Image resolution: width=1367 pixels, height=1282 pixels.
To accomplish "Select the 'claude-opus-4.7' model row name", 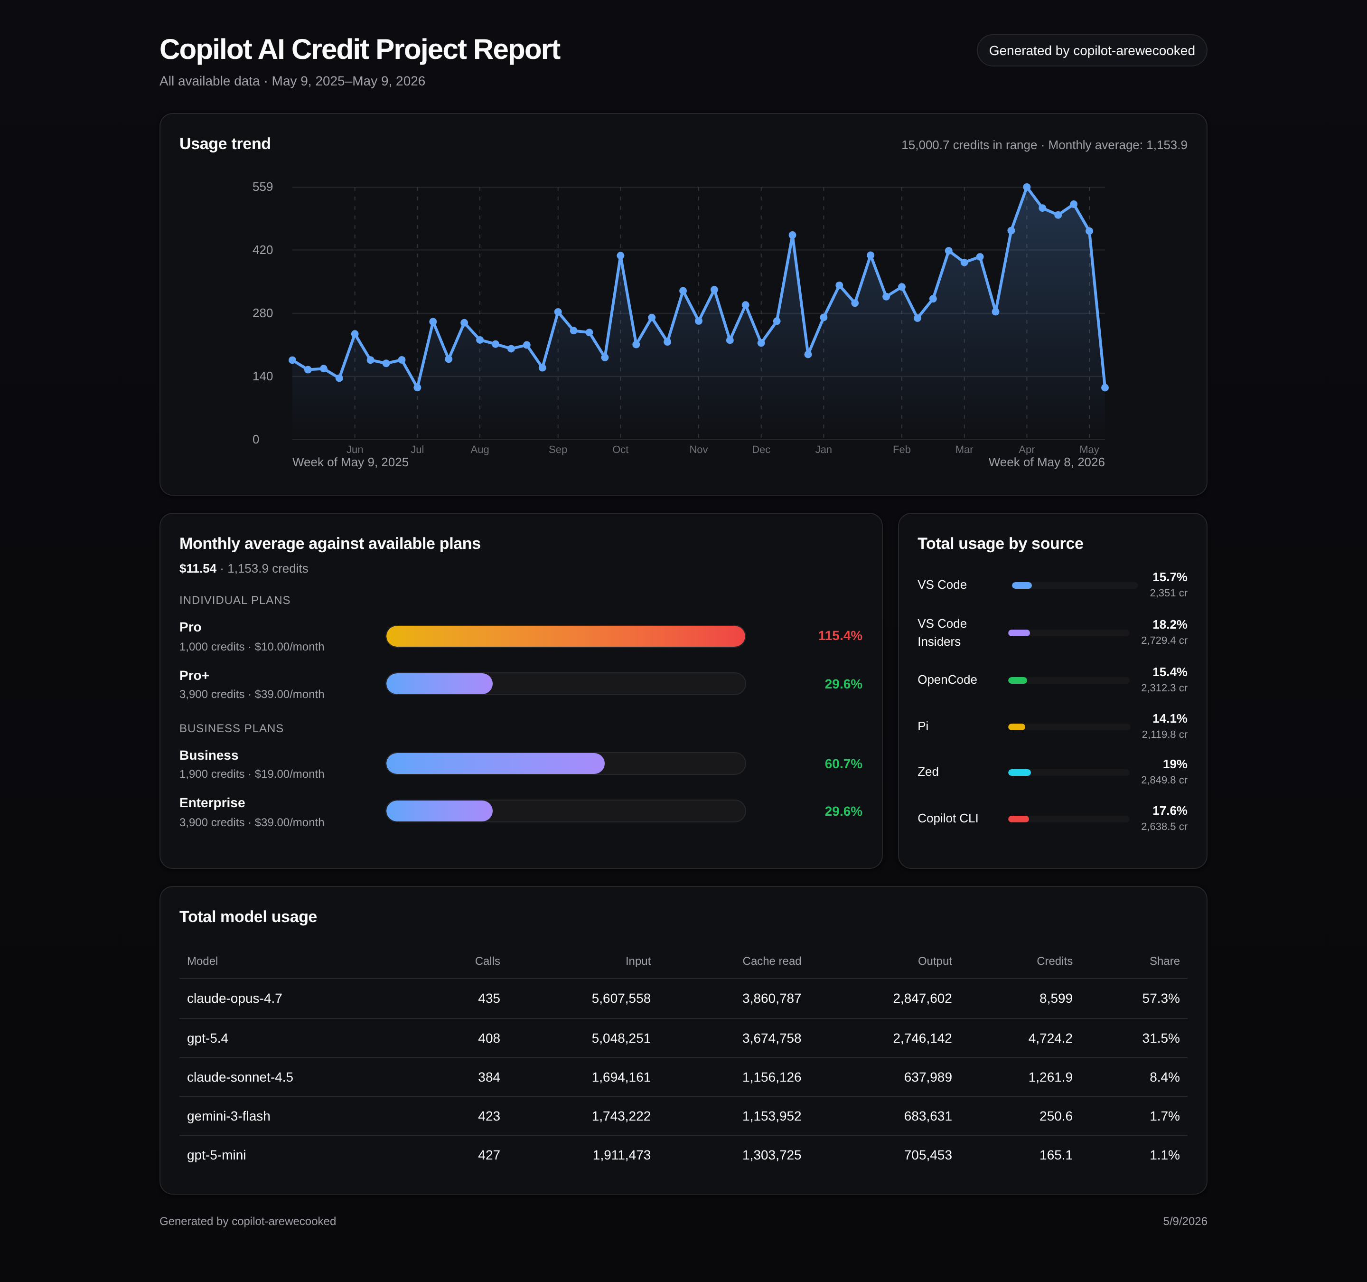I will click(234, 999).
